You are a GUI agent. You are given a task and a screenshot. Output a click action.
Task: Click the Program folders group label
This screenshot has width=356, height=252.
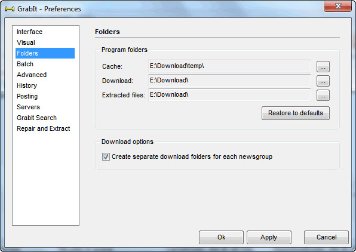click(124, 50)
